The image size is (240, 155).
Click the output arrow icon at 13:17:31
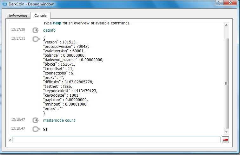pyautogui.click(x=36, y=39)
